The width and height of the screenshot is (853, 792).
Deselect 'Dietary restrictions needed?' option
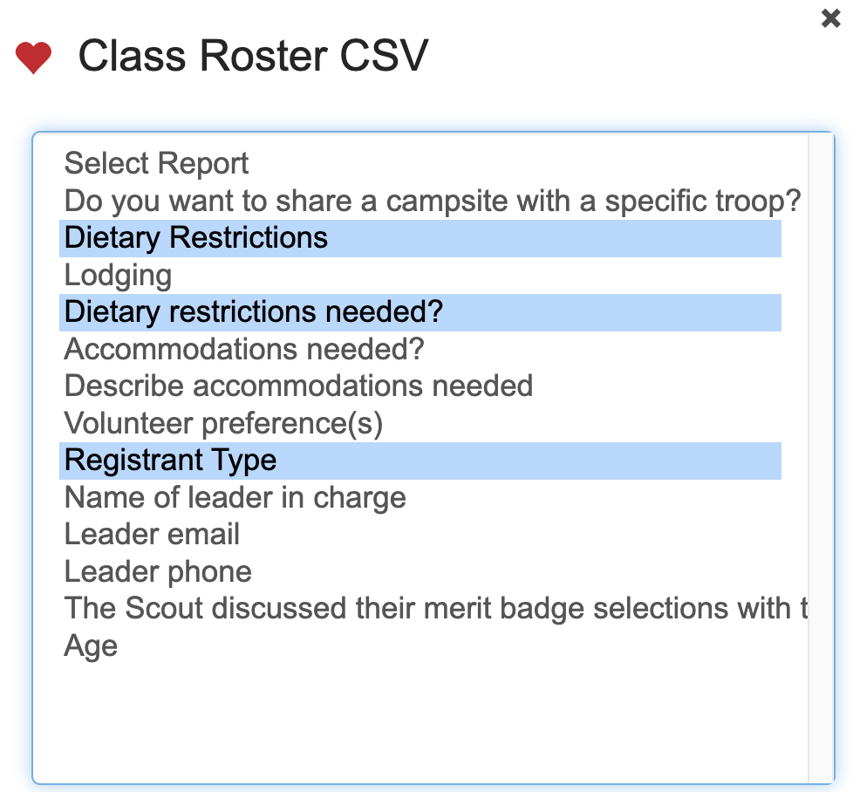(x=254, y=312)
